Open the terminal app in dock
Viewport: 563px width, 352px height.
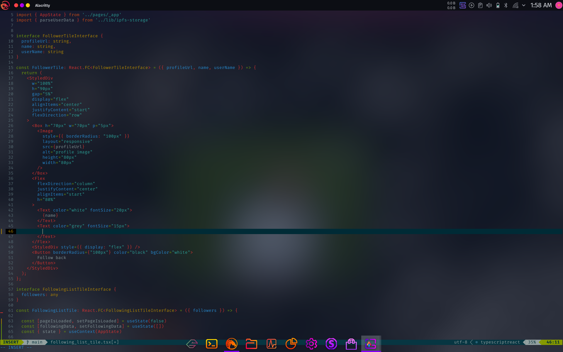point(211,343)
